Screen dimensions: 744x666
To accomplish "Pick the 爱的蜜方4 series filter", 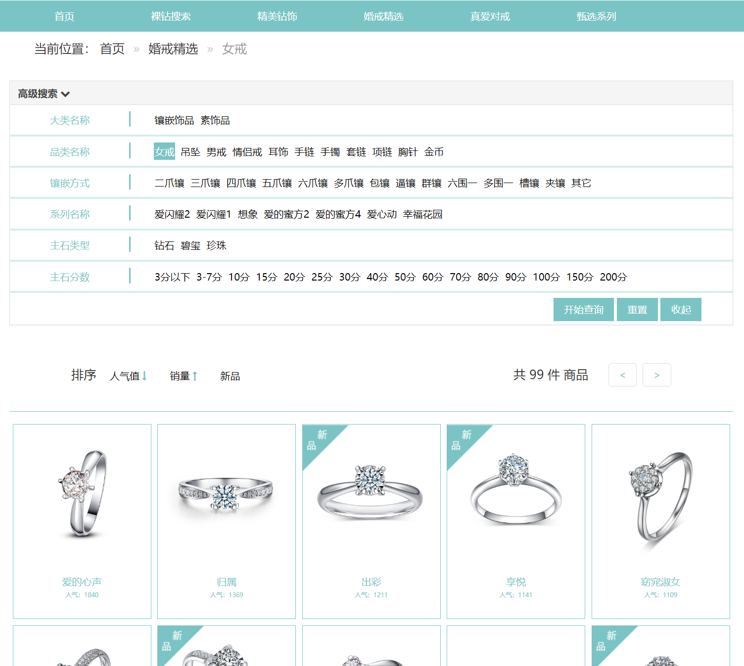I will point(338,214).
